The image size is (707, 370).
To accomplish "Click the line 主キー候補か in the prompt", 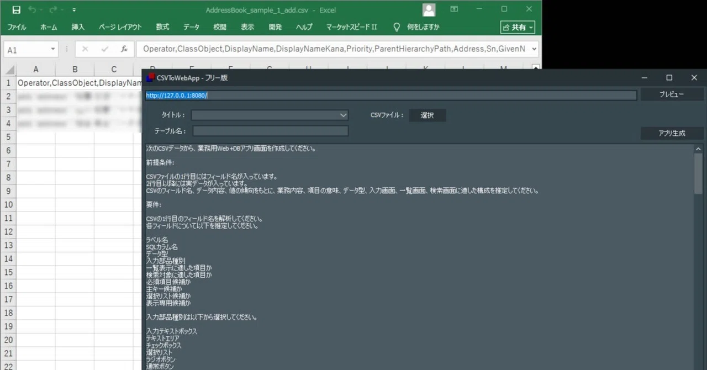I will coord(165,289).
